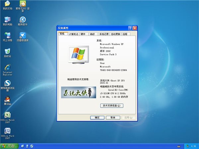Select the Network Neighborhood desktop icon
Image resolution: width=199 pixels, height=149 pixels.
click(8, 37)
